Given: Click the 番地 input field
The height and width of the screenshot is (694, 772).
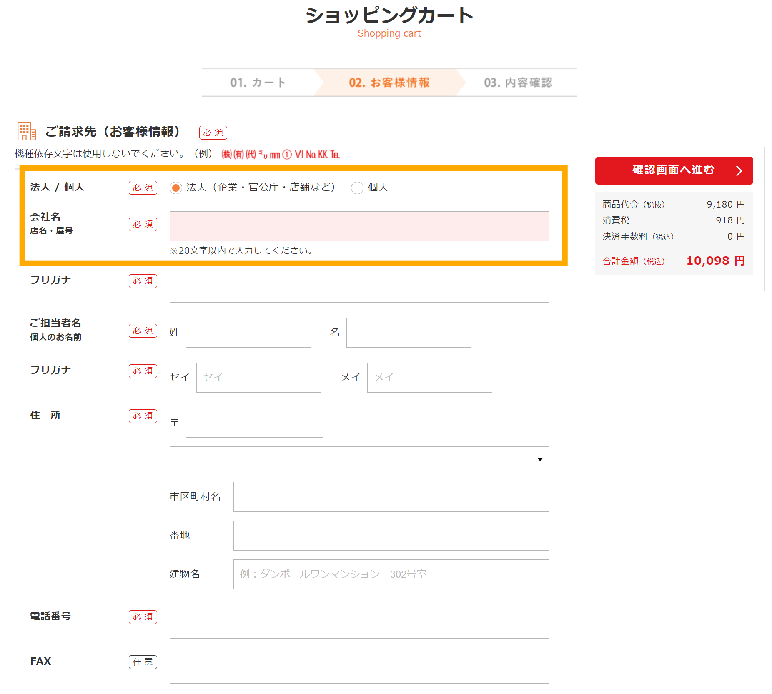Looking at the screenshot, I should click(x=391, y=536).
